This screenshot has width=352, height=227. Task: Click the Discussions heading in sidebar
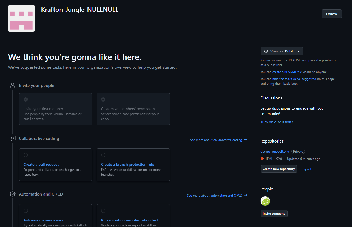pos(271,98)
